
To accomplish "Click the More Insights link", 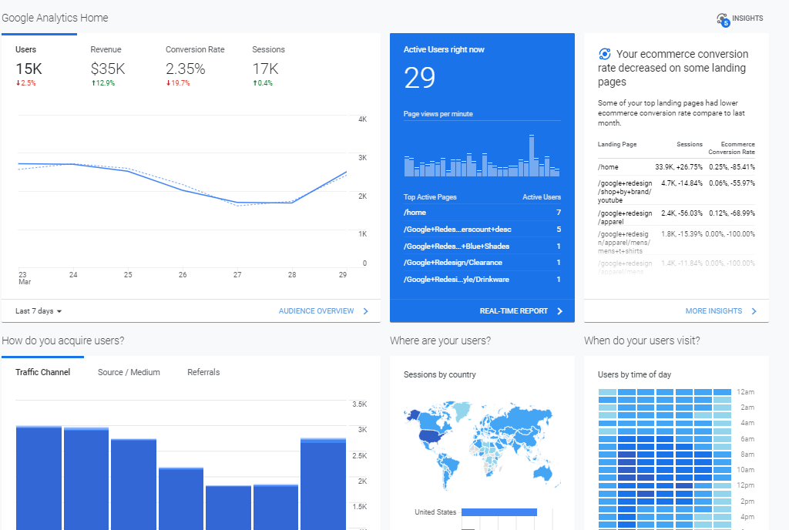I will (x=713, y=311).
